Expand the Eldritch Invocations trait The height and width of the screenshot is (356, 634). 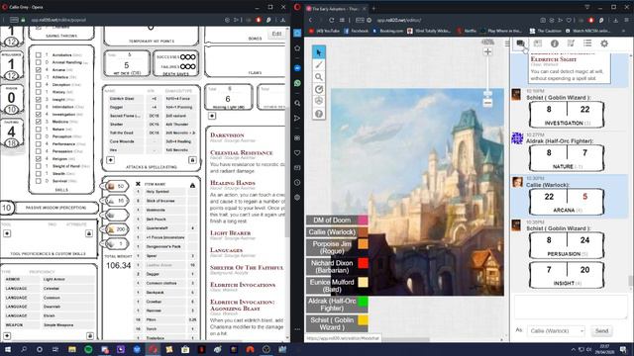(x=243, y=285)
